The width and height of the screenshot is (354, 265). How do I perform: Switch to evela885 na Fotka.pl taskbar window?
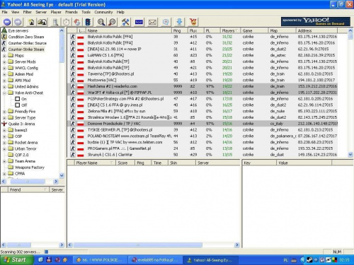tap(155, 260)
